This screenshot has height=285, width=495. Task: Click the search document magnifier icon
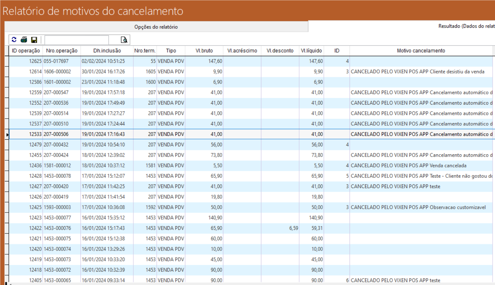[x=124, y=40]
